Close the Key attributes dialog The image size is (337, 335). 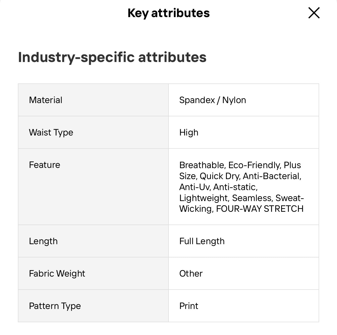point(314,13)
